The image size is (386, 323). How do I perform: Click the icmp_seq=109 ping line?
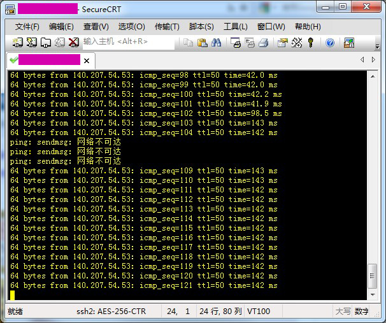point(144,171)
